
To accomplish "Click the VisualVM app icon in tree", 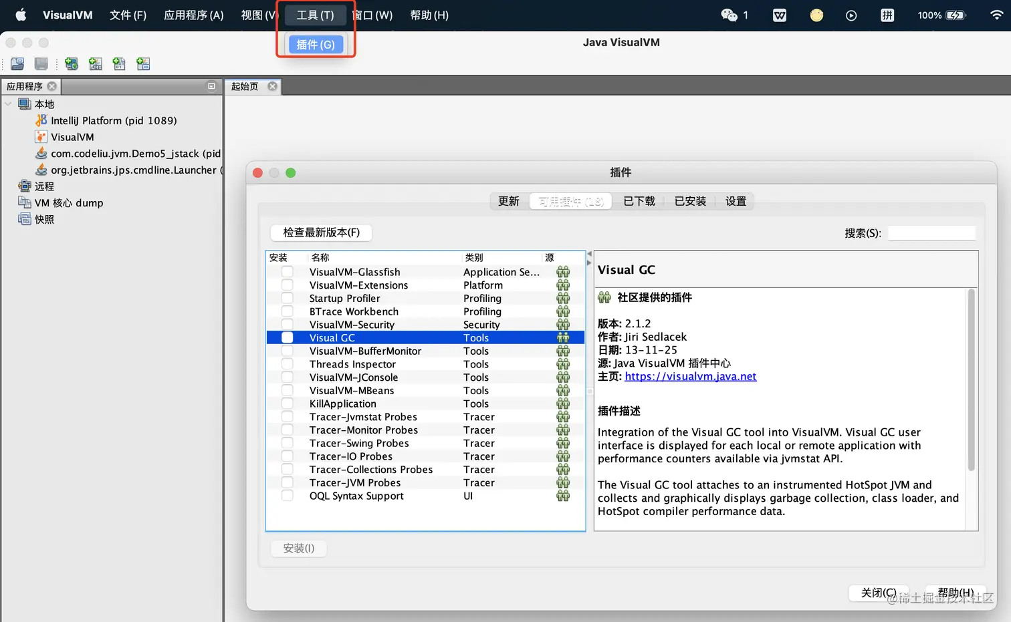I will pos(41,137).
